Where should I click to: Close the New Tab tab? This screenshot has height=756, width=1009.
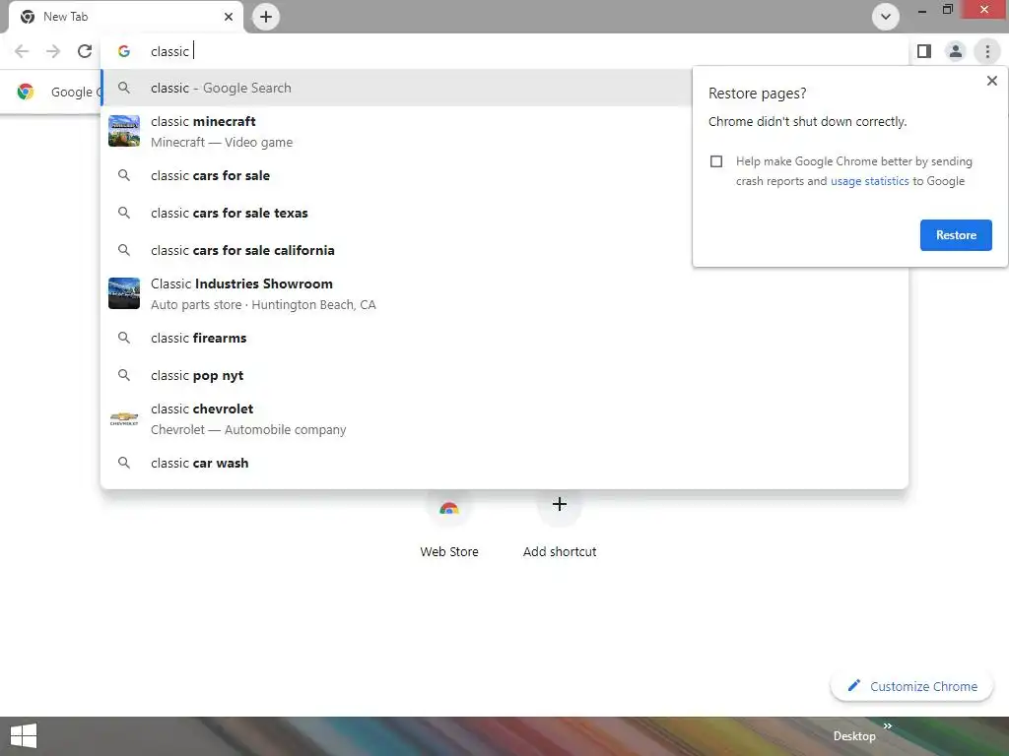(x=229, y=17)
